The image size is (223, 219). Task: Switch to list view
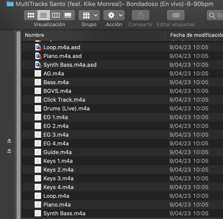click(x=43, y=15)
